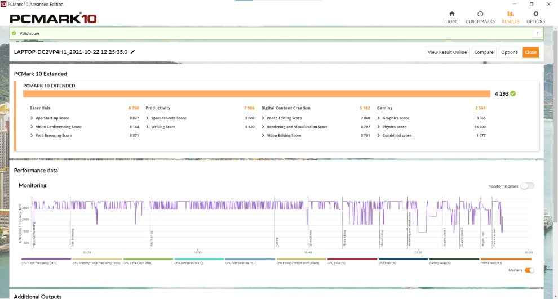Screen dimensions: 558x299
Task: Click the orange Close button
Action: (530, 52)
